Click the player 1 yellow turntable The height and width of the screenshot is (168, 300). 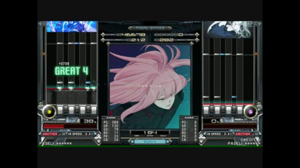coord(49,112)
